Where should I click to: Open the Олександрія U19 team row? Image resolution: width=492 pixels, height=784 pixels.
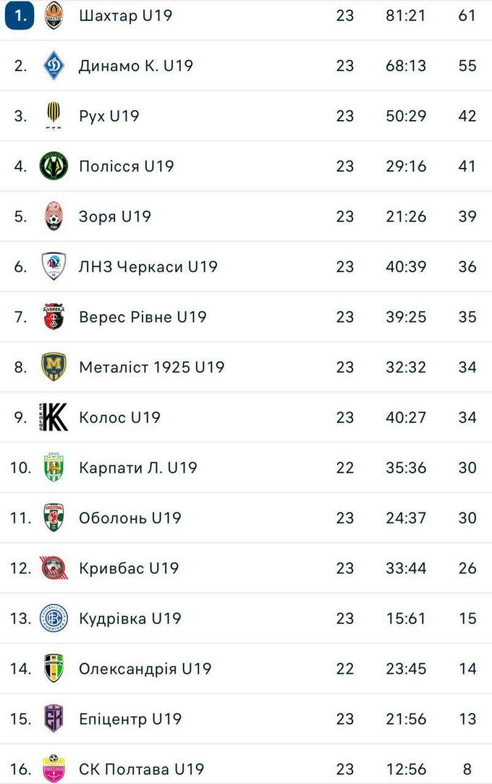[246, 668]
